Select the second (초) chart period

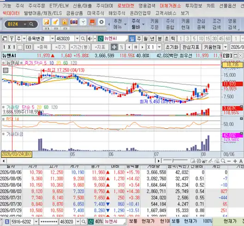click(167, 39)
